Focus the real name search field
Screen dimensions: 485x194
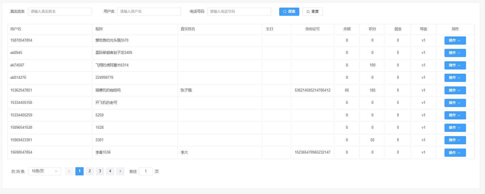coord(60,12)
